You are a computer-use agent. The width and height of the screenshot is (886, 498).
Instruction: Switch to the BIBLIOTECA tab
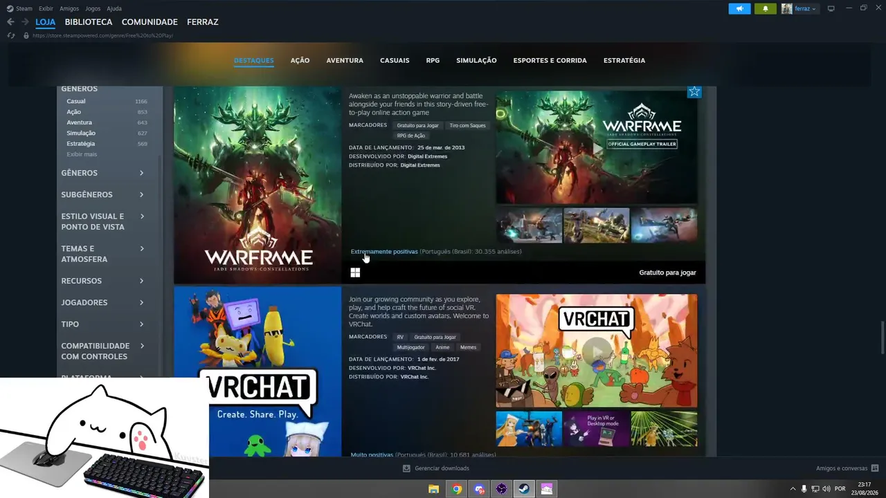(x=89, y=22)
